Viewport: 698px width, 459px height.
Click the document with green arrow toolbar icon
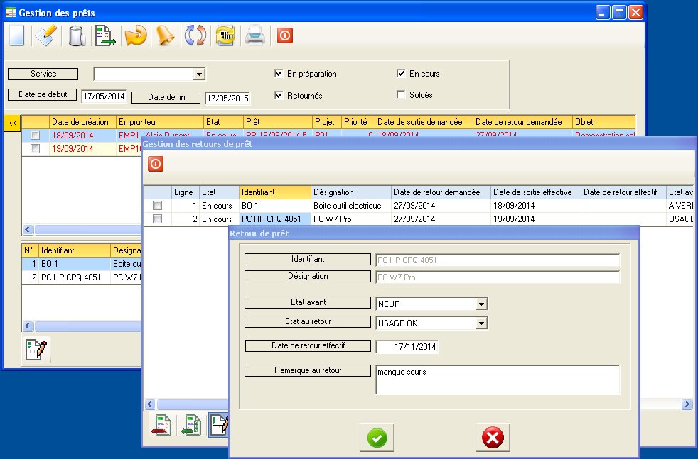pos(105,35)
